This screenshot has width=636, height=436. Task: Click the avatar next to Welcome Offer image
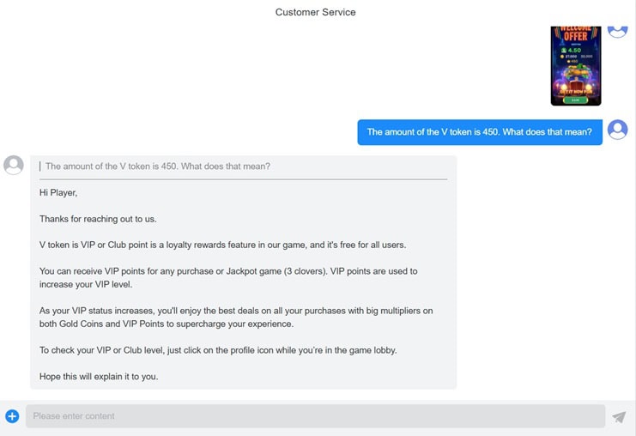pos(617,30)
